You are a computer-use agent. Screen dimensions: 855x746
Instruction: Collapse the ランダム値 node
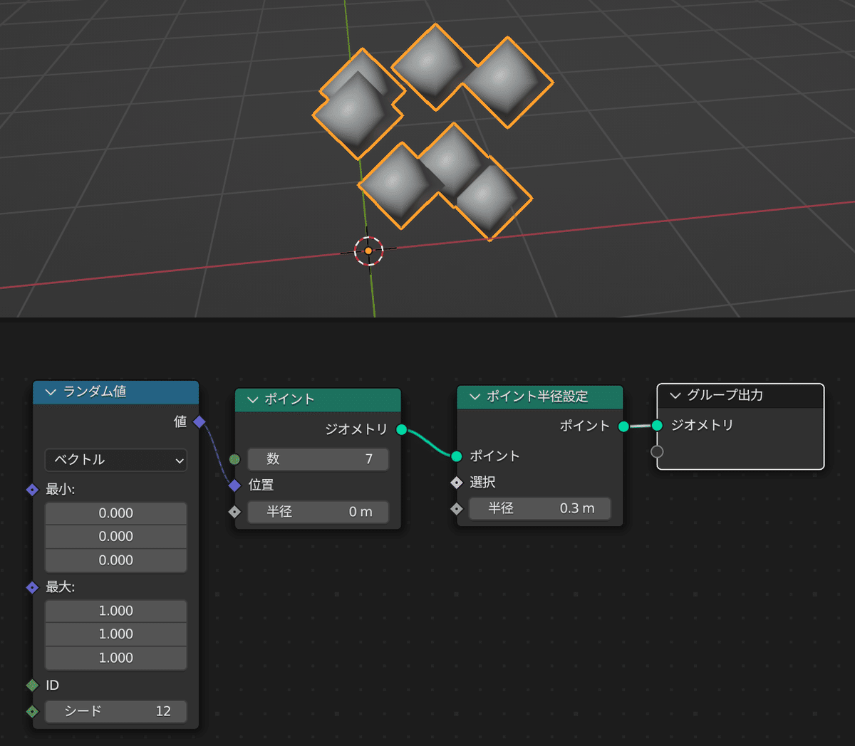(x=50, y=392)
